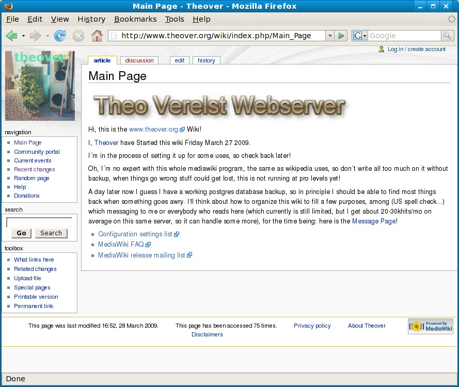Open the edit tab

[x=180, y=60]
